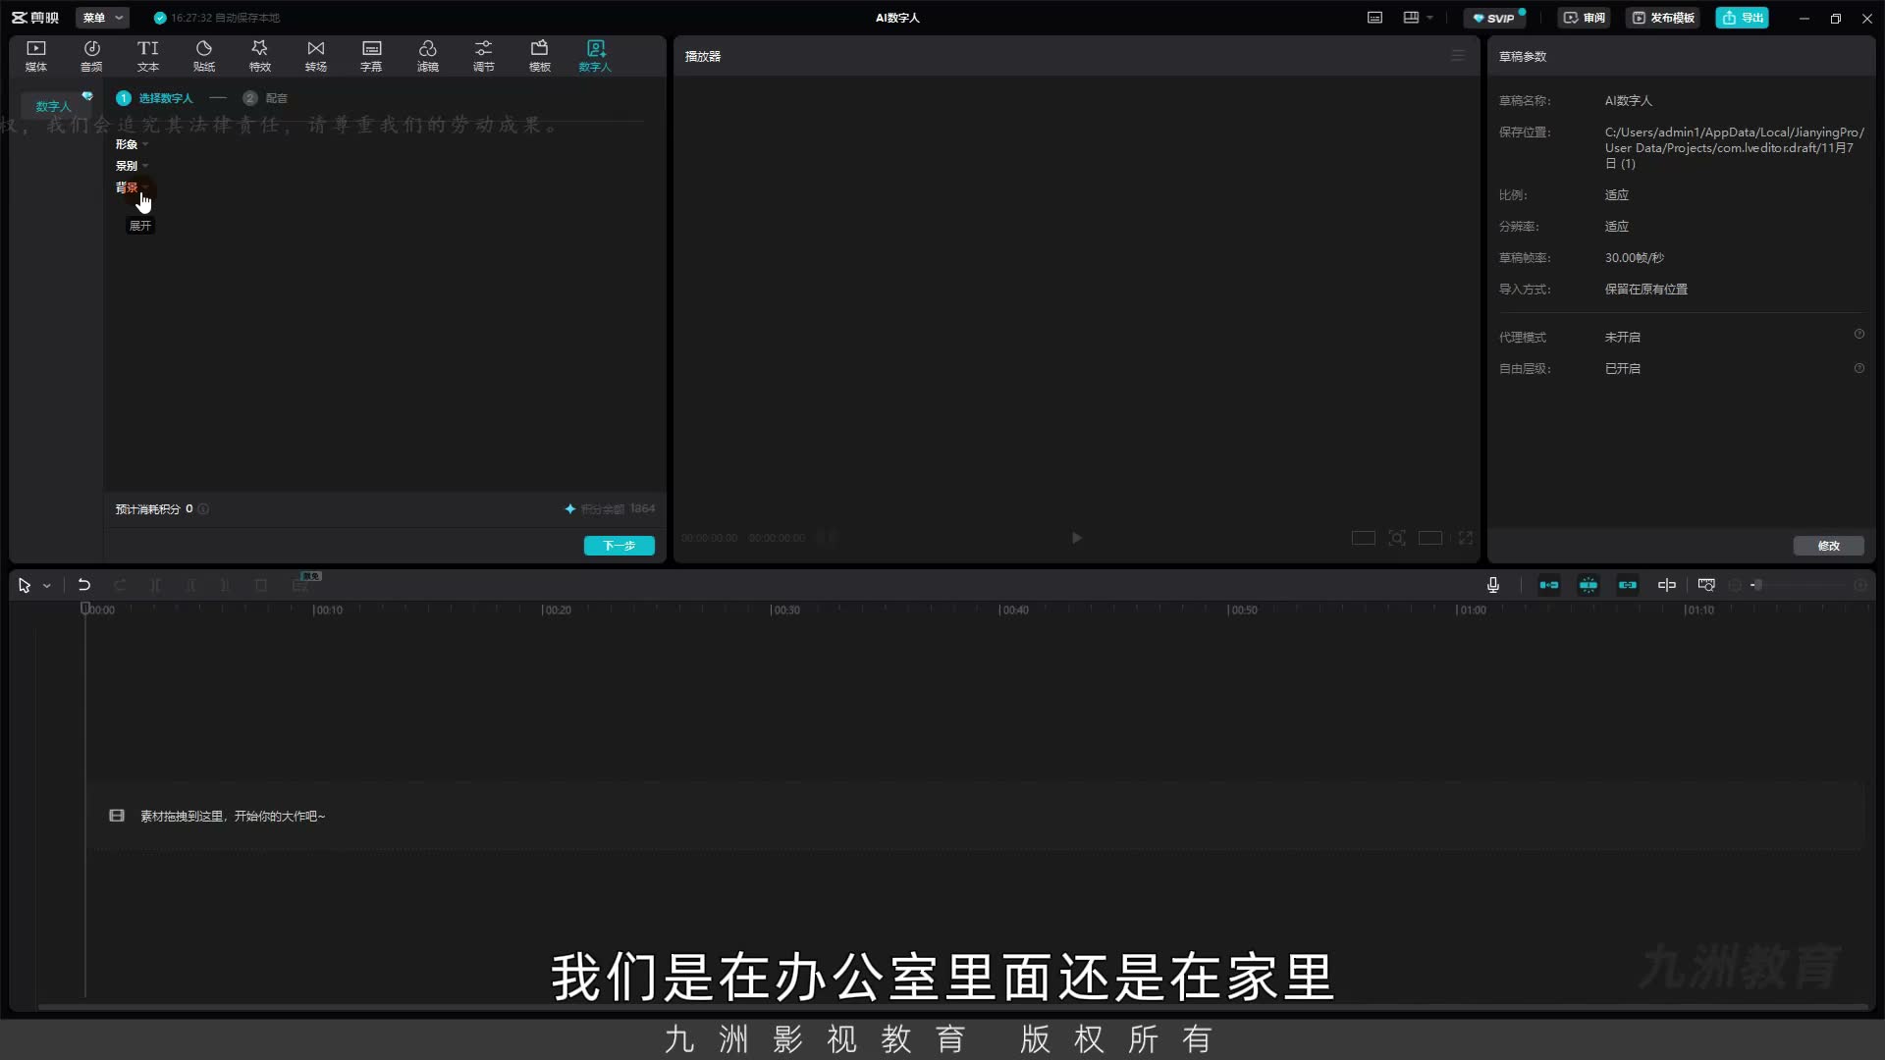
Task: Open the 音频 (Audio) panel
Action: [91, 56]
